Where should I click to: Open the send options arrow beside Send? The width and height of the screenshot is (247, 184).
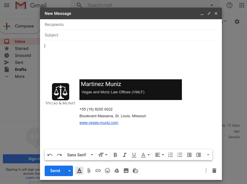[69, 171]
